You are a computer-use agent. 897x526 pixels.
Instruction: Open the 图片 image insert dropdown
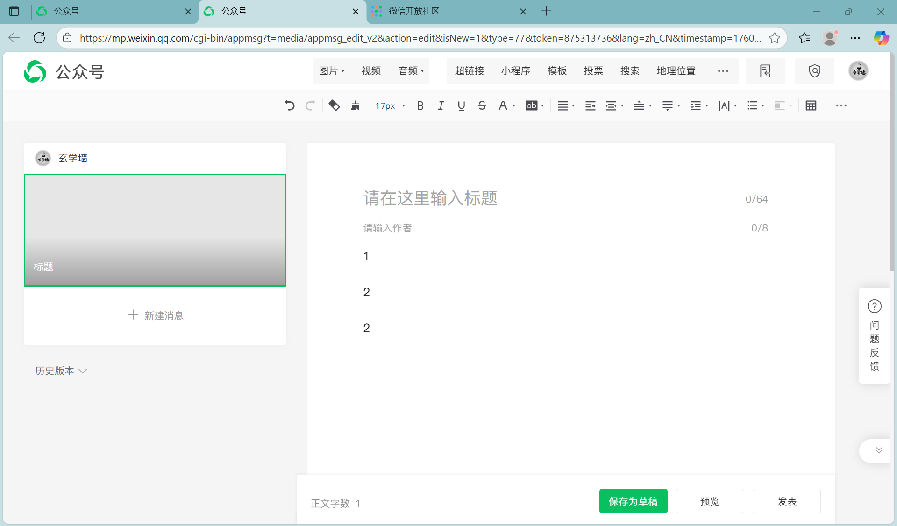[x=332, y=71]
